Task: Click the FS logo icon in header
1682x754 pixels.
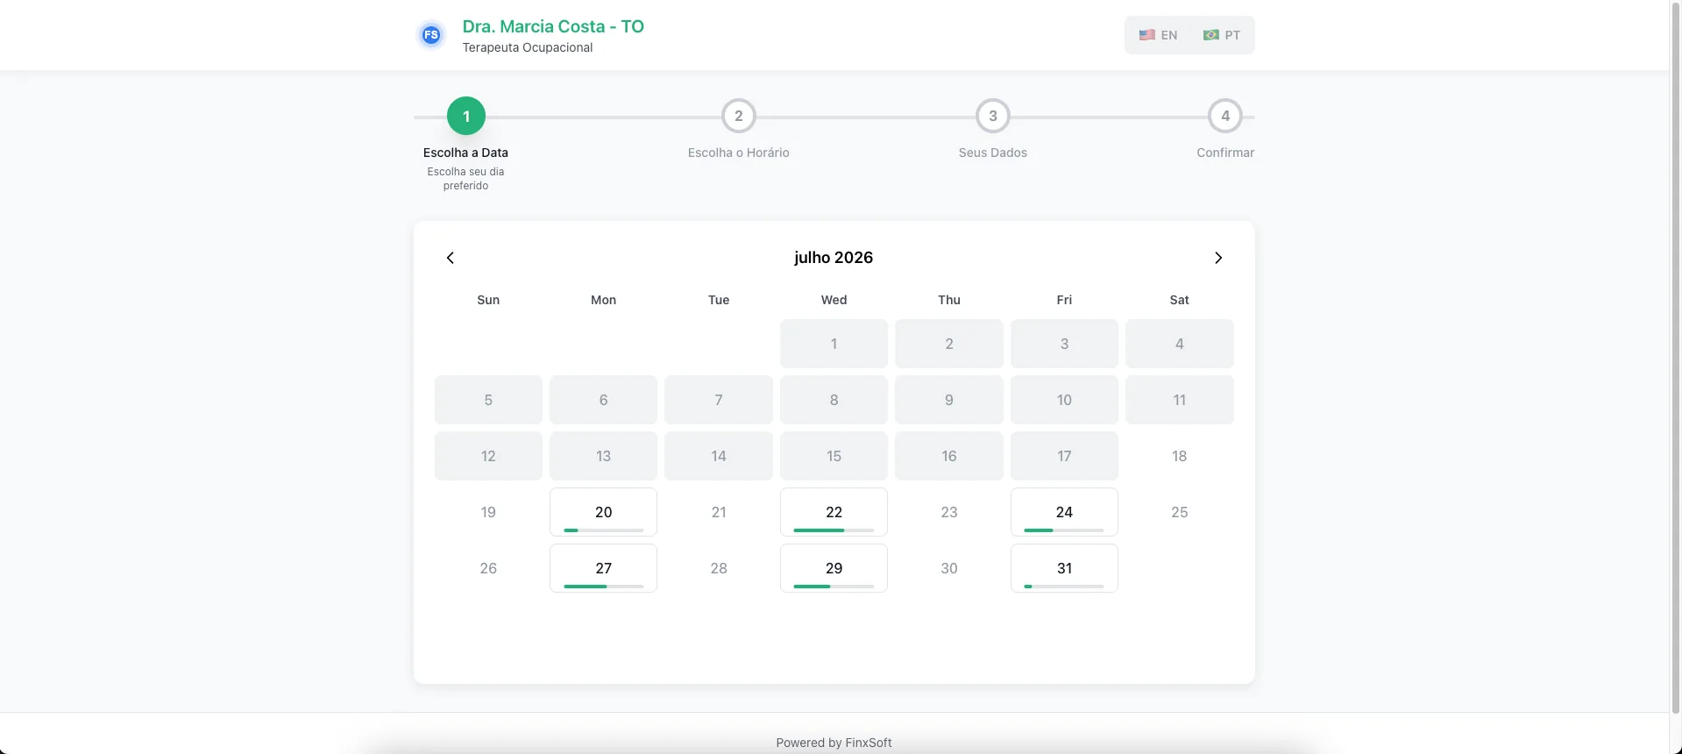Action: pos(430,35)
